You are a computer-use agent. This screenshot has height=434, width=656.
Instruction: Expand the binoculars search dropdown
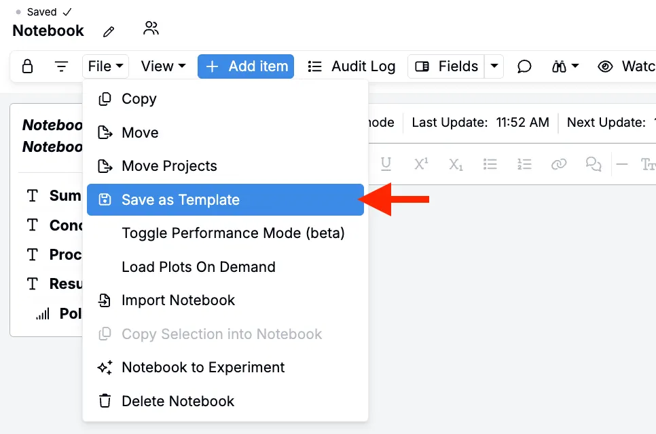pyautogui.click(x=565, y=66)
